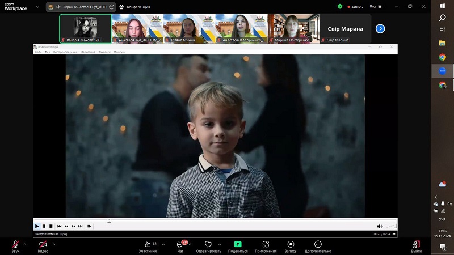Click the Pause button in media player
The width and height of the screenshot is (454, 255).
point(44,226)
